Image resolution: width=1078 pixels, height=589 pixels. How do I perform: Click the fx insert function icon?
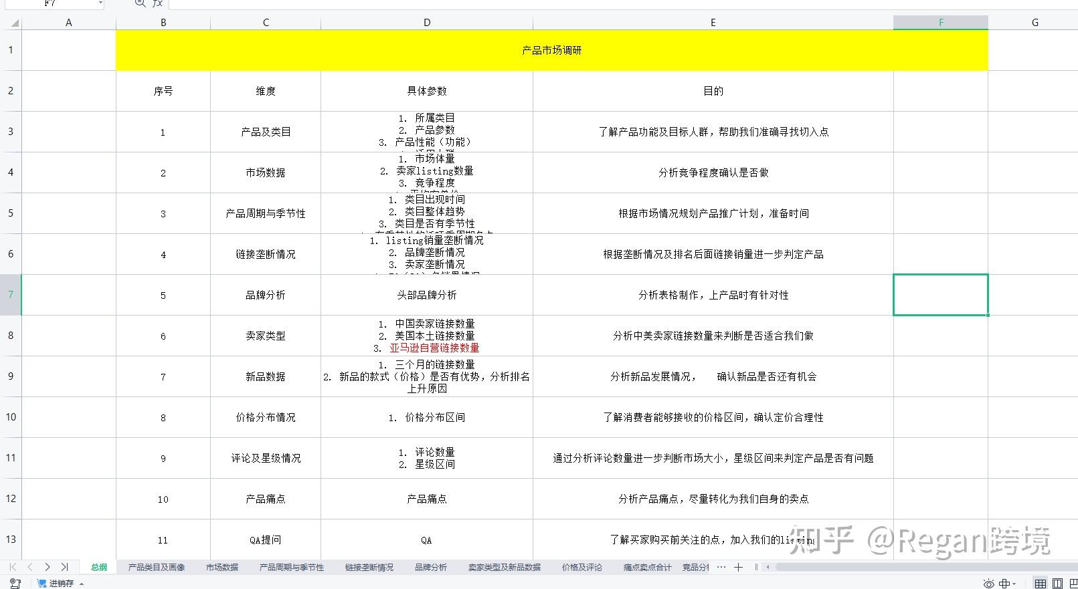pos(157,3)
